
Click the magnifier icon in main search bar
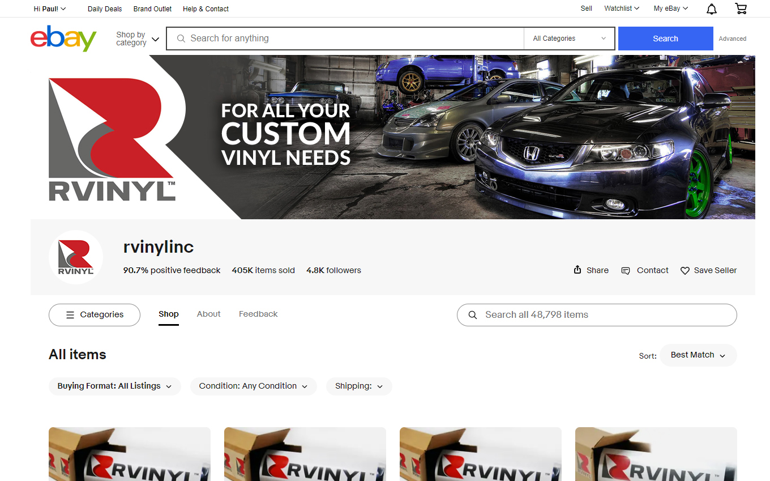coord(181,39)
